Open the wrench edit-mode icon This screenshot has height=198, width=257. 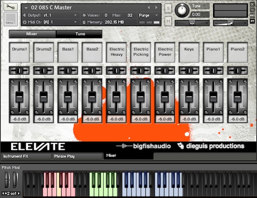tap(11, 7)
